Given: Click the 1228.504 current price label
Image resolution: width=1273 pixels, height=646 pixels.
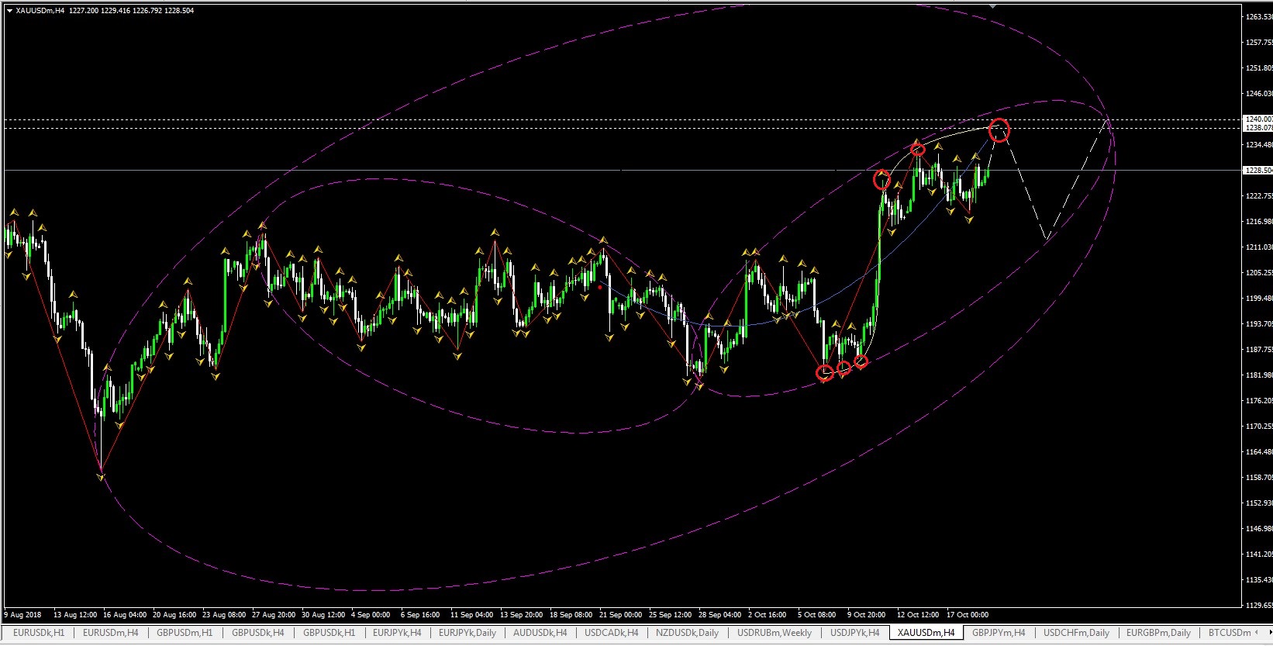Looking at the screenshot, I should click(x=1257, y=170).
